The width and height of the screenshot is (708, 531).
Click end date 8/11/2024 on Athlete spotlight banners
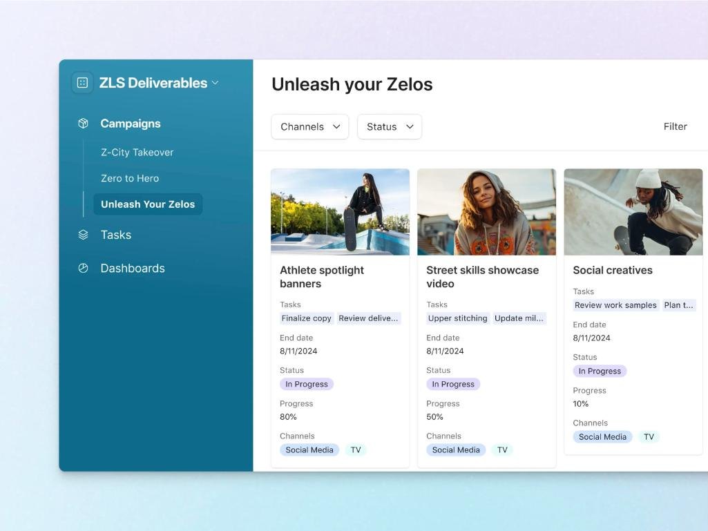pos(298,351)
